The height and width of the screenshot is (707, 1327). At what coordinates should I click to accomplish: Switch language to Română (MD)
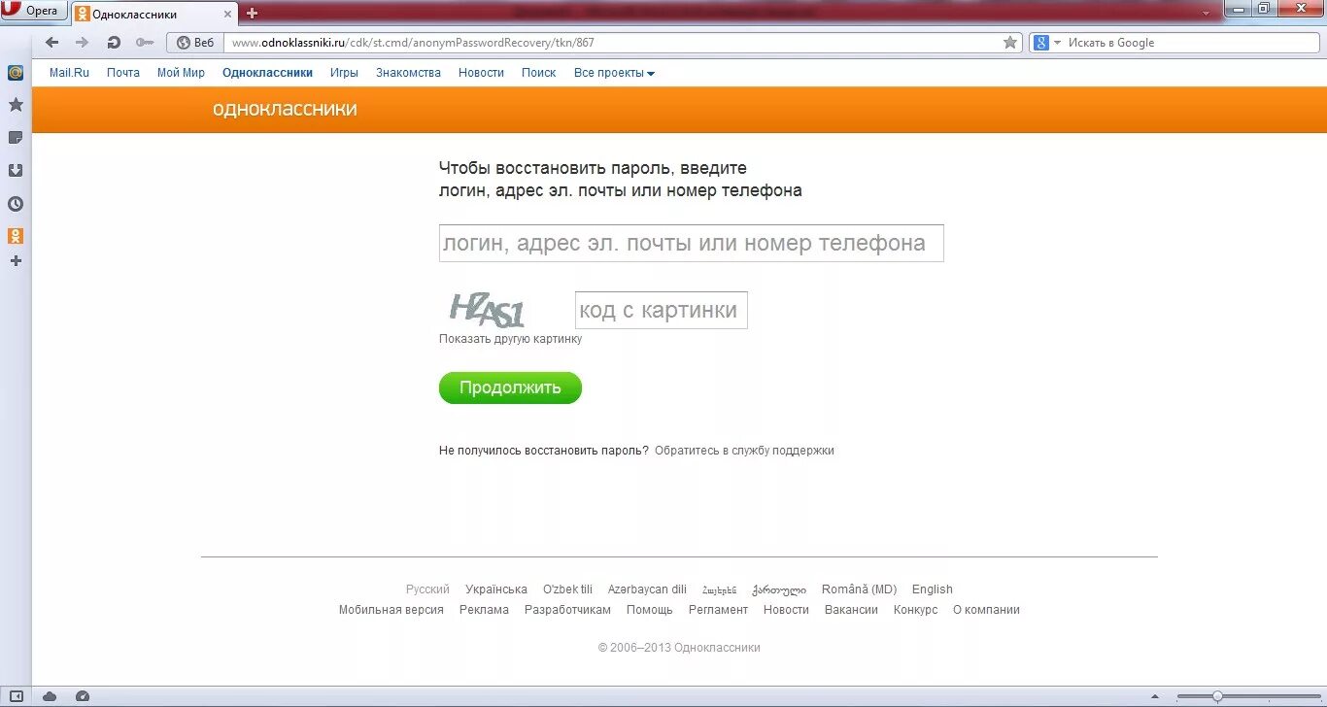click(x=859, y=589)
